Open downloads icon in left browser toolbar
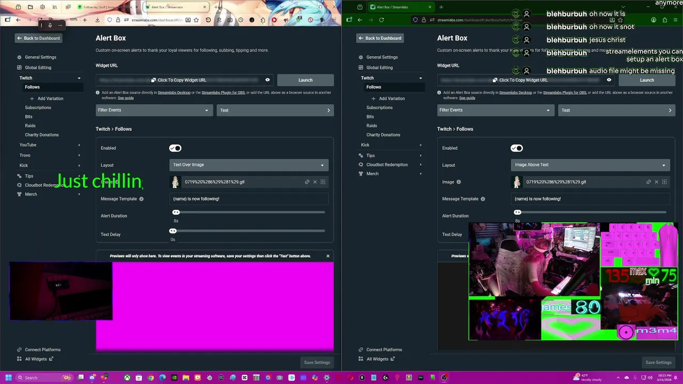Viewport: 683px width, 384px height. (97, 20)
